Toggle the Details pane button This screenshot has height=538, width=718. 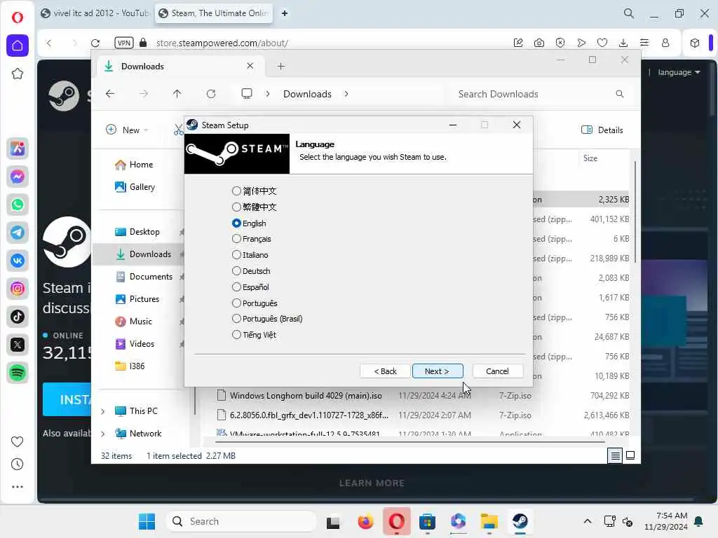point(602,130)
